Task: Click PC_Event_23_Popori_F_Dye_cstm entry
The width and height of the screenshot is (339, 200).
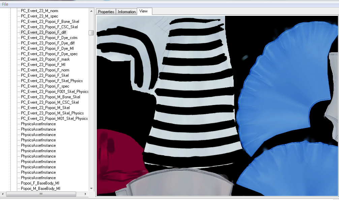Action: (49, 38)
